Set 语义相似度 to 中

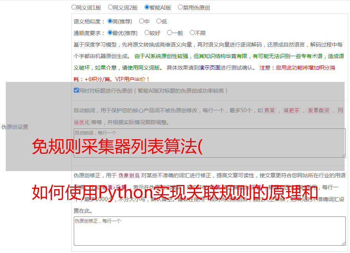(141, 21)
